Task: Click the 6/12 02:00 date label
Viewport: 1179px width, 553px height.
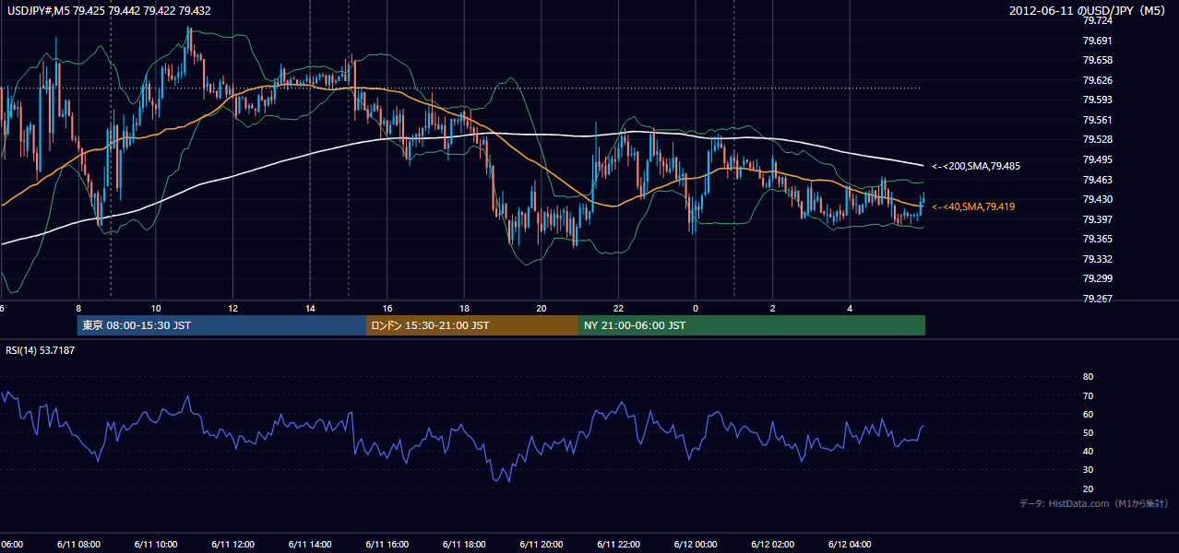Action: tap(773, 544)
